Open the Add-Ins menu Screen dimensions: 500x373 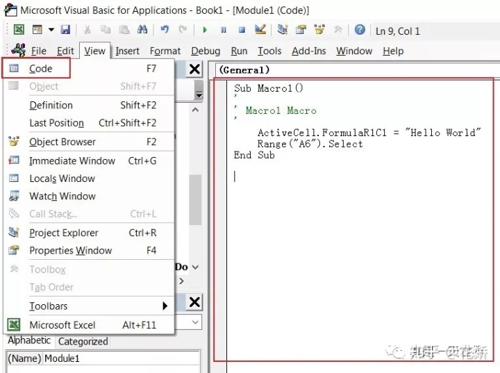coord(308,51)
